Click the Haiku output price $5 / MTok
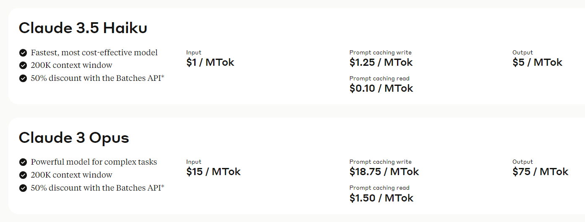 pyautogui.click(x=538, y=62)
